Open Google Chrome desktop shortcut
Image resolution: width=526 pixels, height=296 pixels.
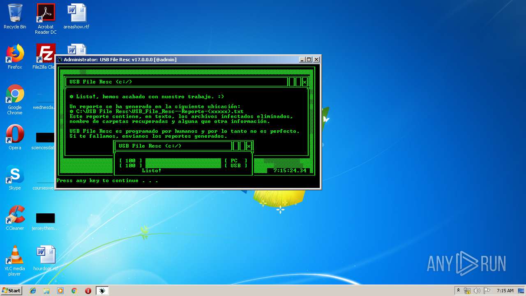click(15, 100)
